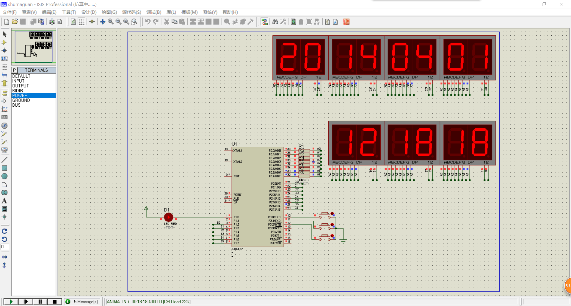The width and height of the screenshot is (571, 306).
Task: Click Zoom to View Entire Sheet
Action: (126, 22)
